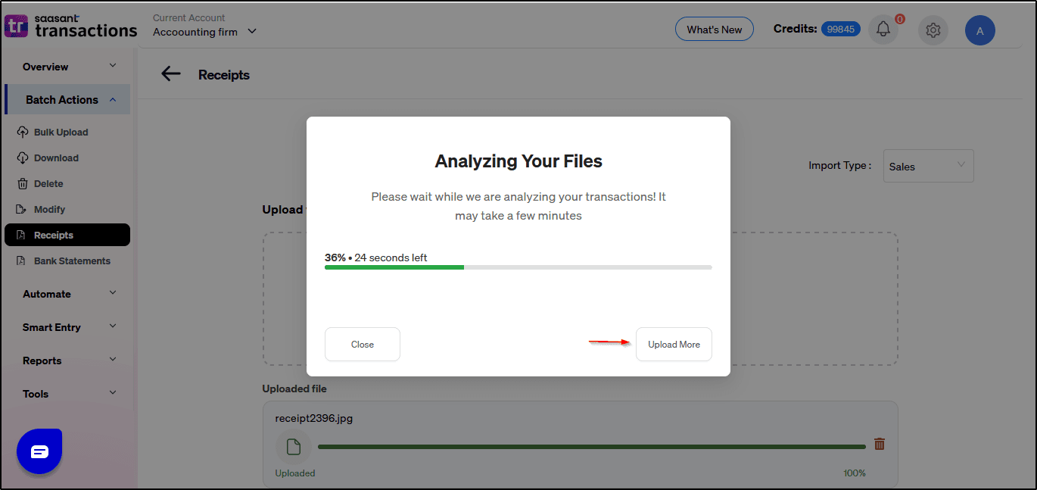Open settings via the gear icon
Screen dimensions: 1037x490
(933, 30)
